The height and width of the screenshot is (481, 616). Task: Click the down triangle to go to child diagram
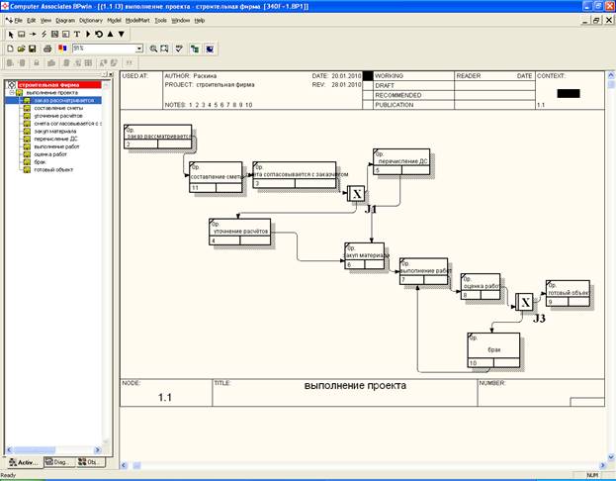pos(122,35)
